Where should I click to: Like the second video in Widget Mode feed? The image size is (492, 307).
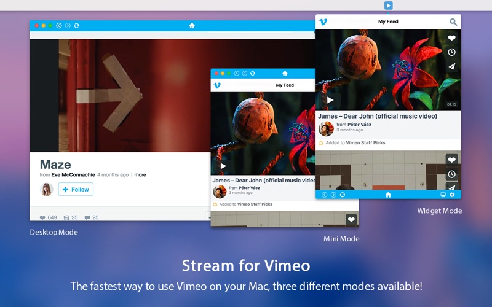pos(451,160)
